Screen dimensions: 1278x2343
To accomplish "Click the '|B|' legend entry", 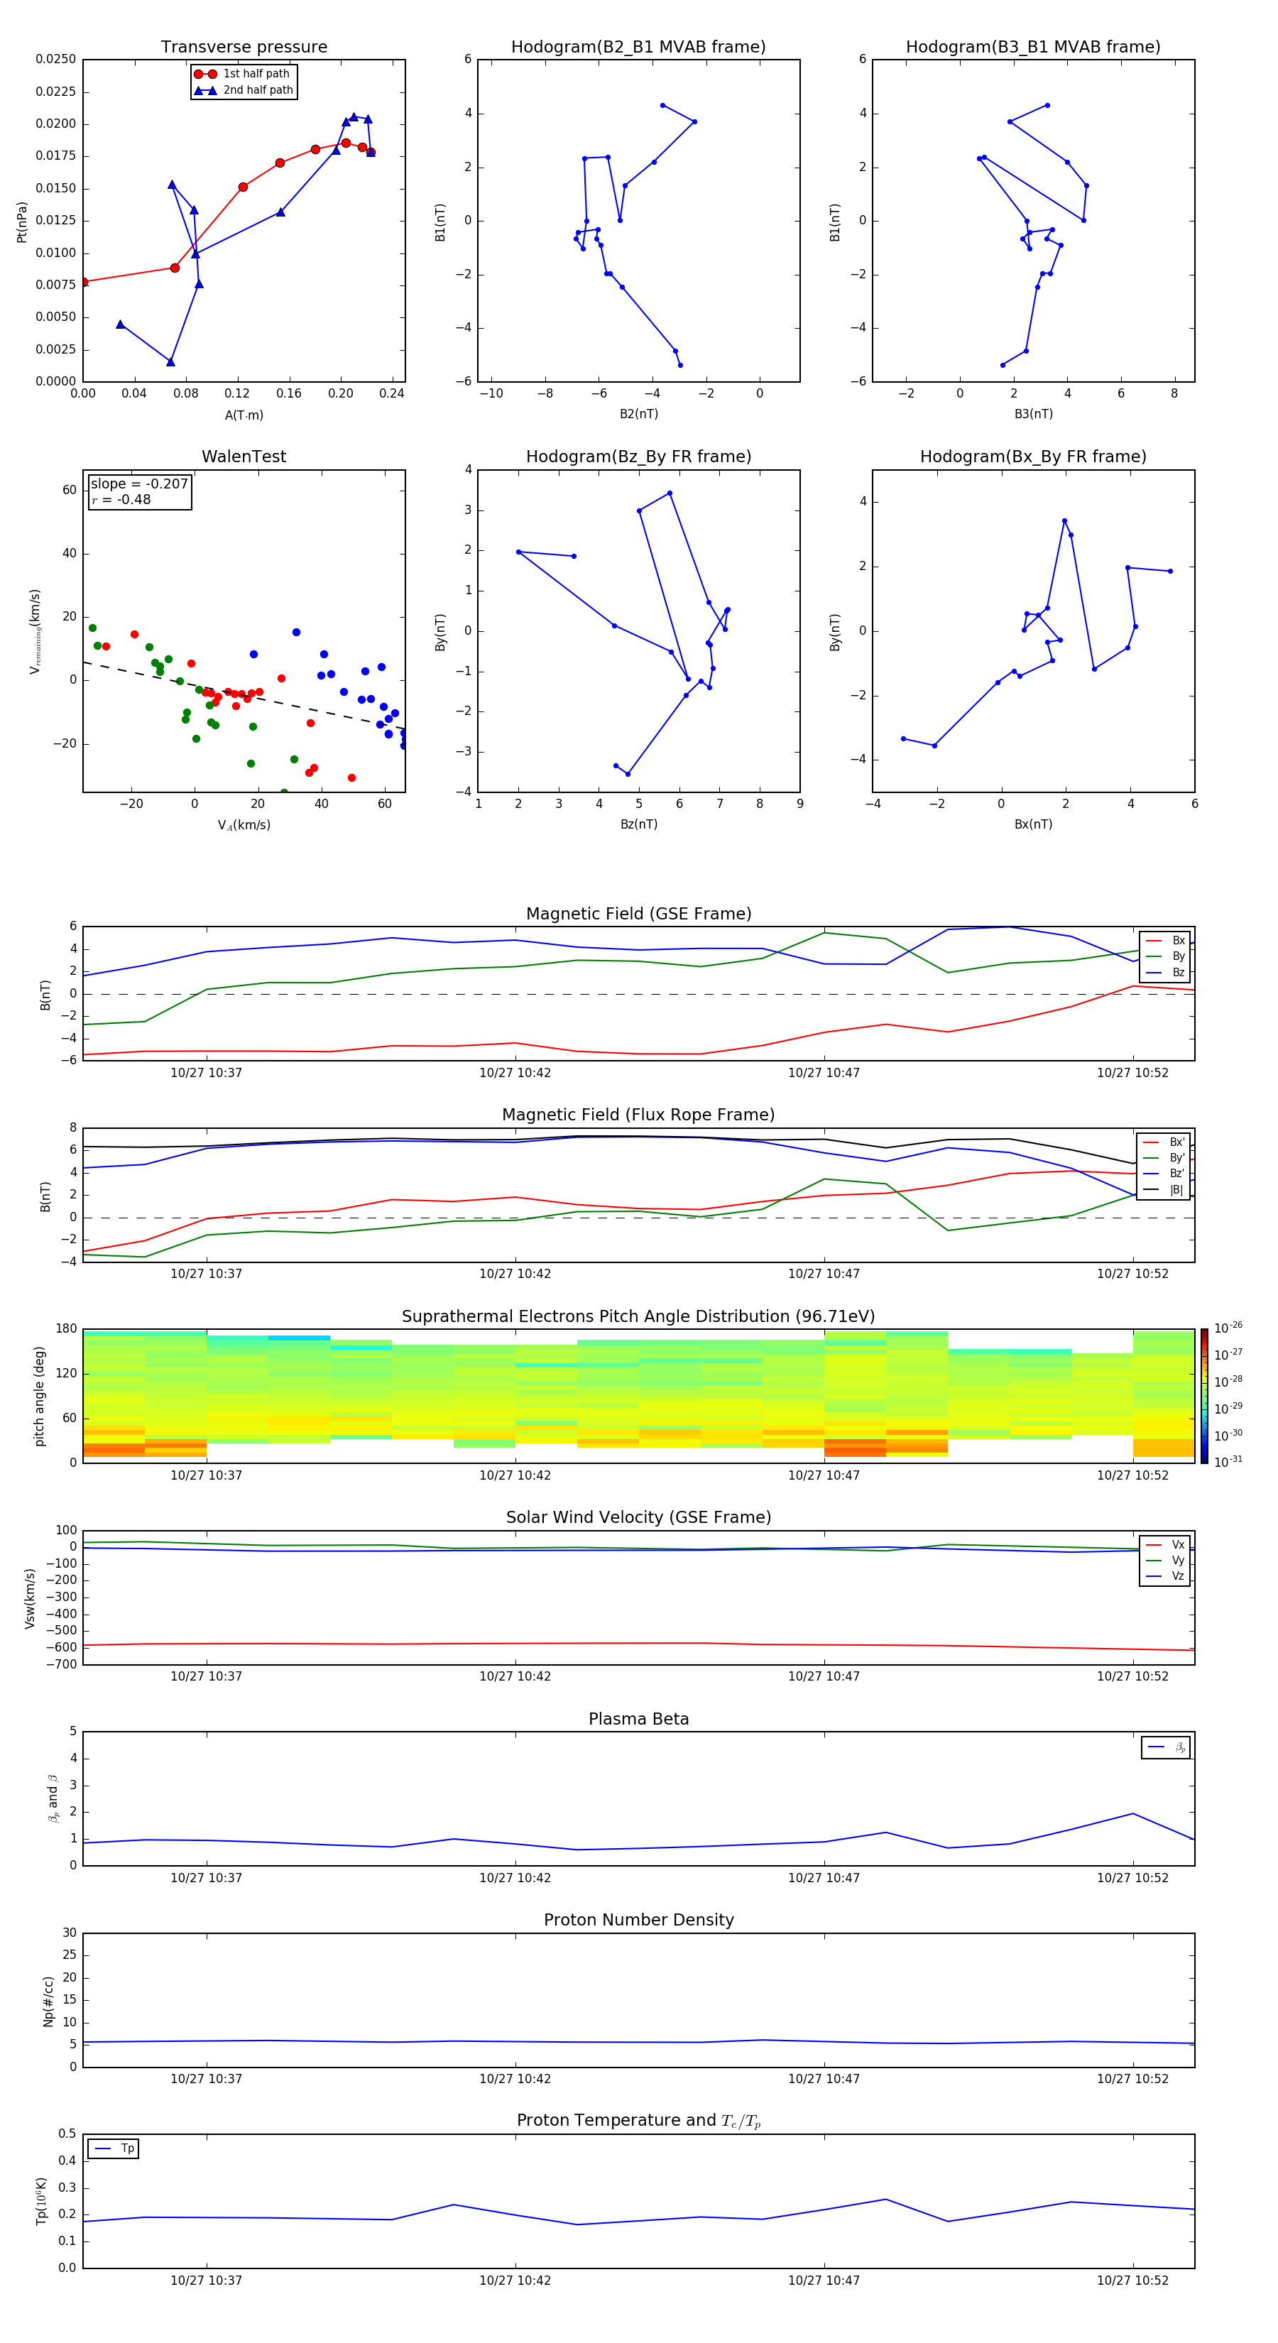I will (1164, 1190).
